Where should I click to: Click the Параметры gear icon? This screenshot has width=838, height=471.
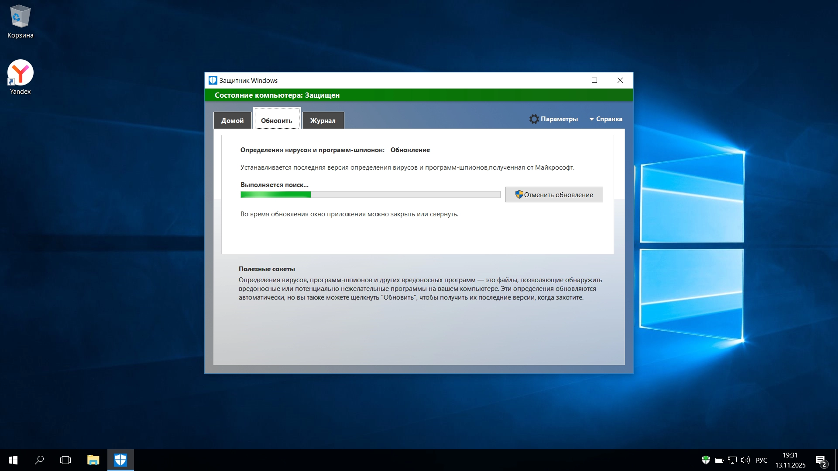[x=534, y=119]
